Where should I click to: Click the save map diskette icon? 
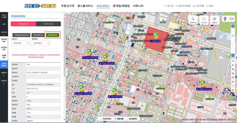[x=233, y=78]
